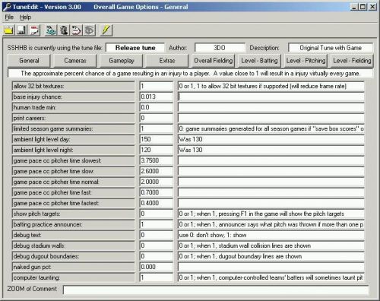Image resolution: width=380 pixels, height=301 pixels.
Task: Switch to the General tab
Action: 29,61
